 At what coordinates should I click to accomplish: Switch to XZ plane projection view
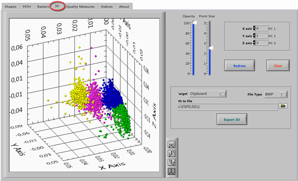tap(172, 153)
